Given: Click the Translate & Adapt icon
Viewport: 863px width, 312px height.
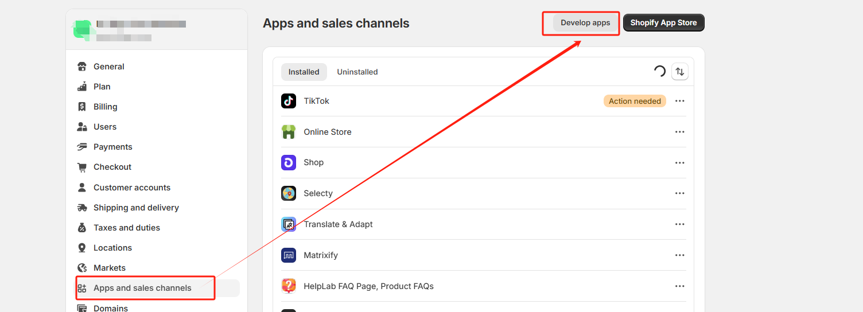Looking at the screenshot, I should tap(289, 224).
